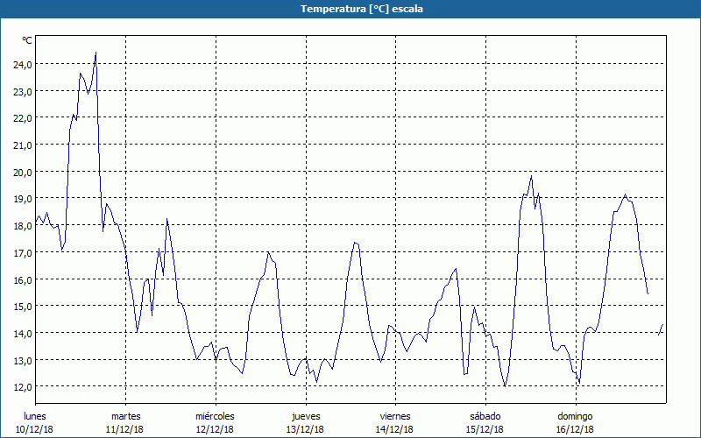Click the °C unit label

pyautogui.click(x=27, y=40)
